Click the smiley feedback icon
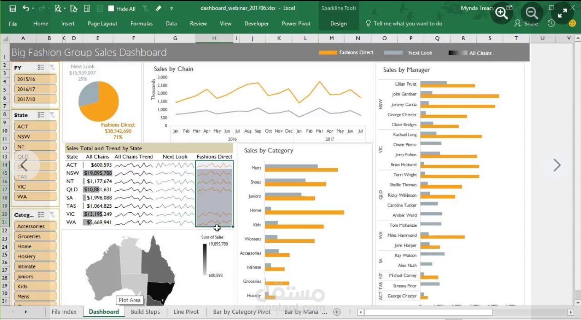The width and height of the screenshot is (581, 320). (572, 24)
